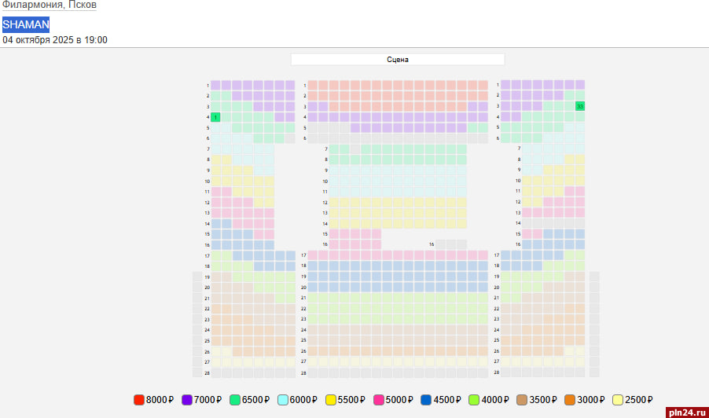
Task: Click the green 6500 ₽ legend swatch
Action: pyautogui.click(x=235, y=400)
